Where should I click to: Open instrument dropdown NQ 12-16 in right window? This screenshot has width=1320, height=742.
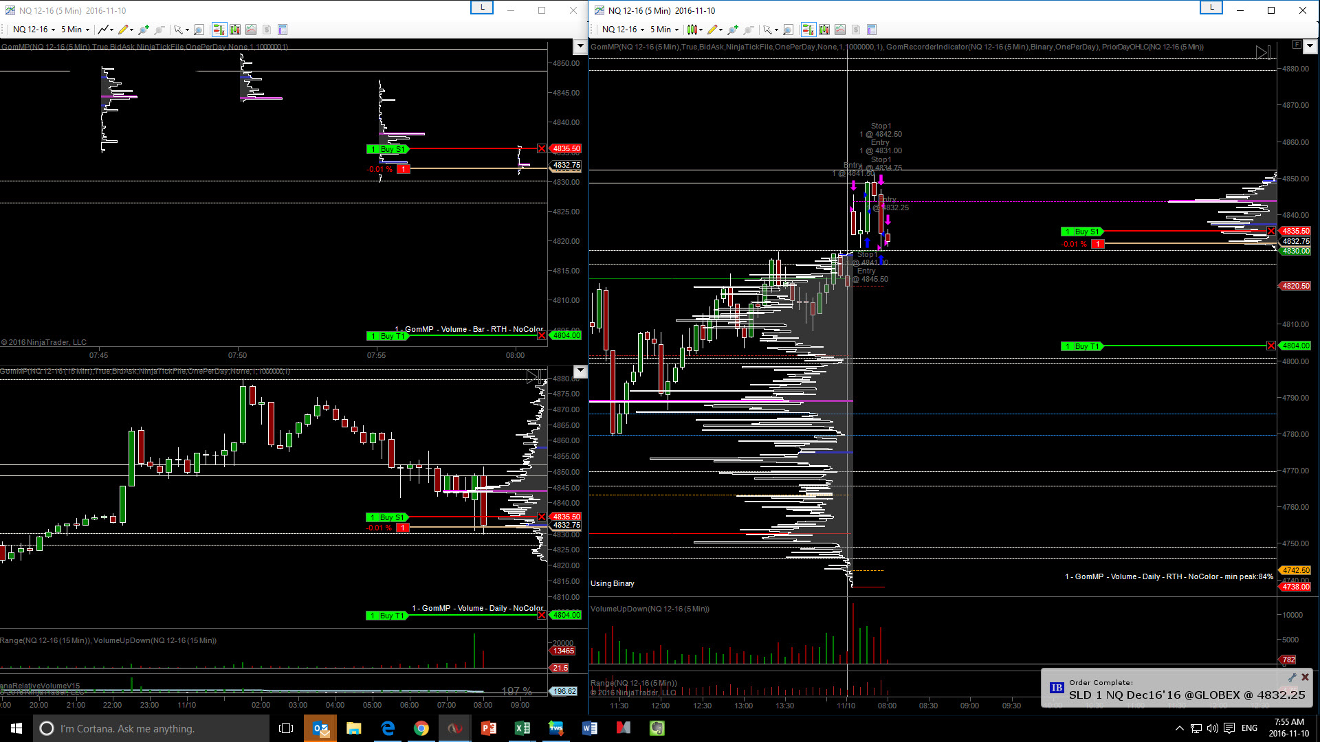623,30
